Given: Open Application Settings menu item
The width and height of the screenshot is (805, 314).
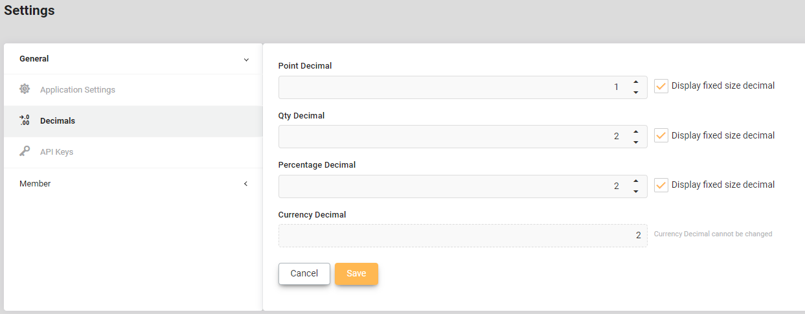Looking at the screenshot, I should [x=78, y=90].
